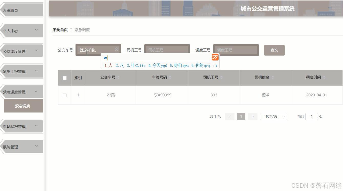
Task: Sort by 司机姓名 column arrows
Action: (273, 77)
